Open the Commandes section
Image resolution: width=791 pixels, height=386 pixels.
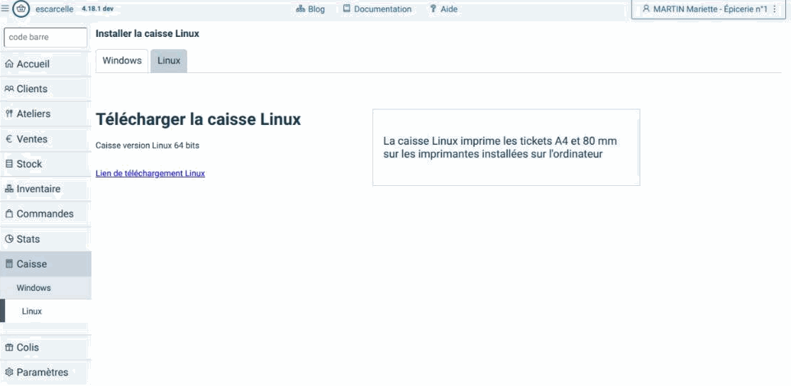tap(45, 214)
